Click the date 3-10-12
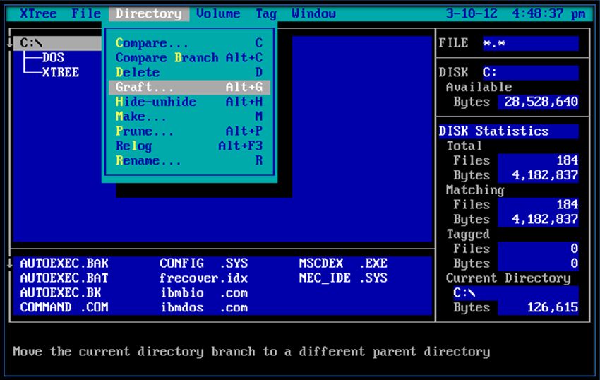The height and width of the screenshot is (380, 600). (x=472, y=14)
